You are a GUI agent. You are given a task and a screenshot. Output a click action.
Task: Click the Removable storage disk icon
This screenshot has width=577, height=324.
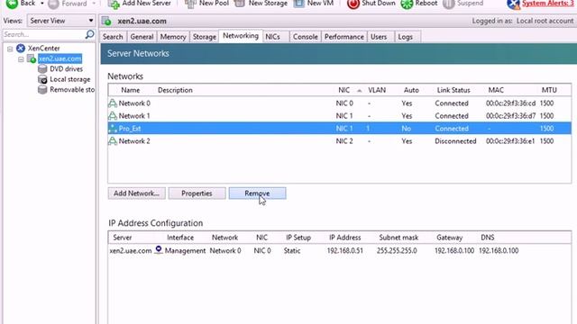[42, 90]
